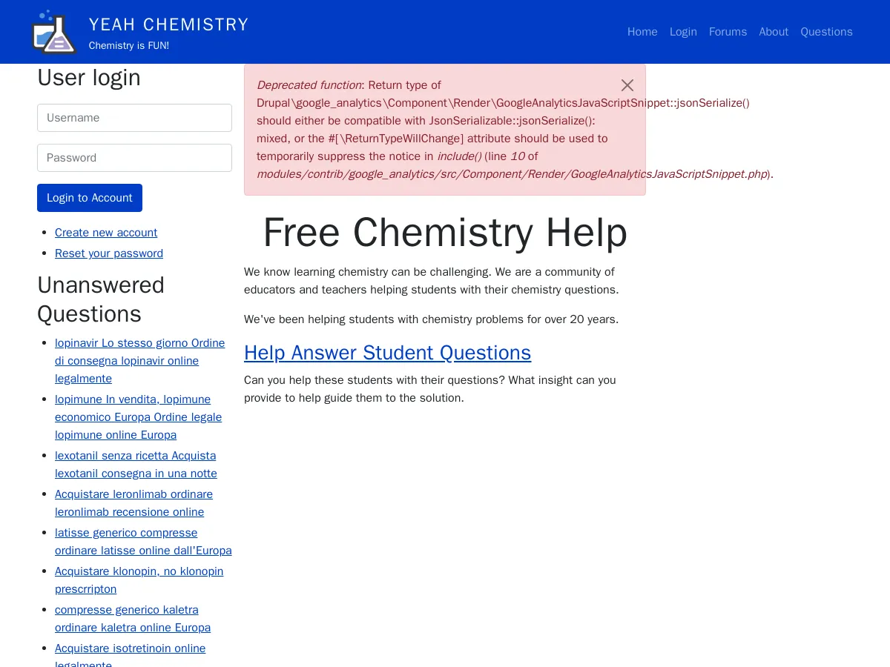Open the Acquistare isotretinoin online question link
This screenshot has width=890, height=667.
coord(130,648)
